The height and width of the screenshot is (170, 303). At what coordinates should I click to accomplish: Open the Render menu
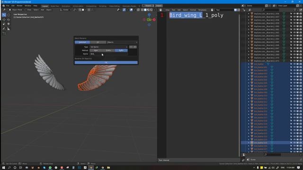click(x=19, y=6)
